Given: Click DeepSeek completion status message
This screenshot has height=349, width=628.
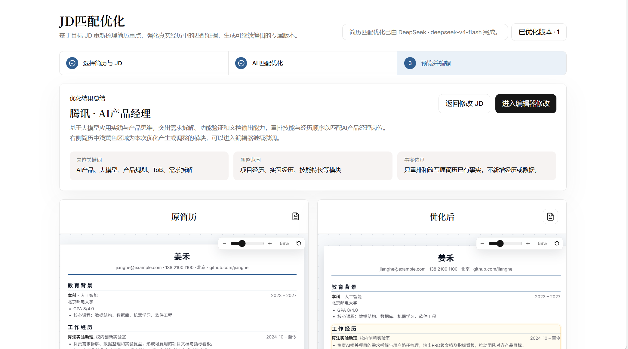Looking at the screenshot, I should tap(425, 32).
